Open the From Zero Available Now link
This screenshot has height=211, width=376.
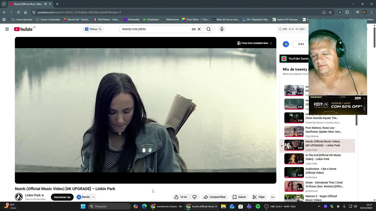pyautogui.click(x=253, y=43)
